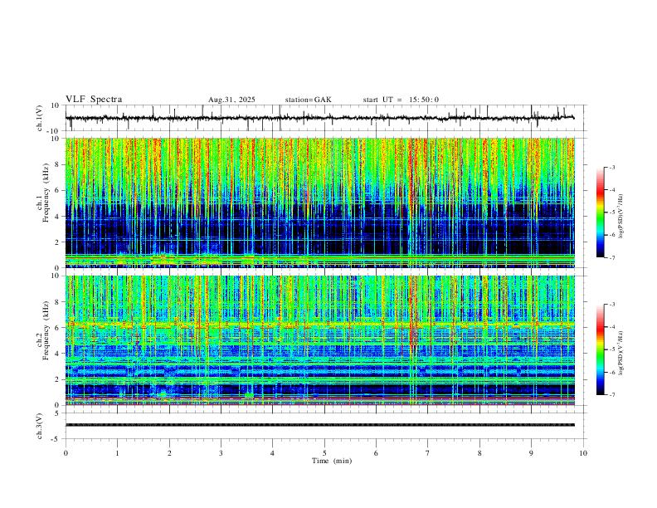Click the "-7" tick on ch.1 color bar

point(612,258)
